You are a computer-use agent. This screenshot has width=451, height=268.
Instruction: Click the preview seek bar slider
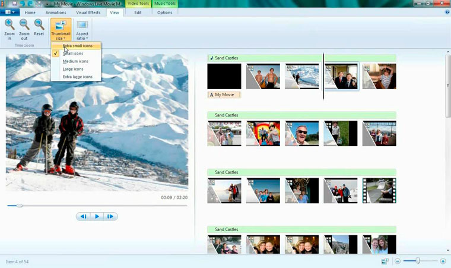click(20, 206)
